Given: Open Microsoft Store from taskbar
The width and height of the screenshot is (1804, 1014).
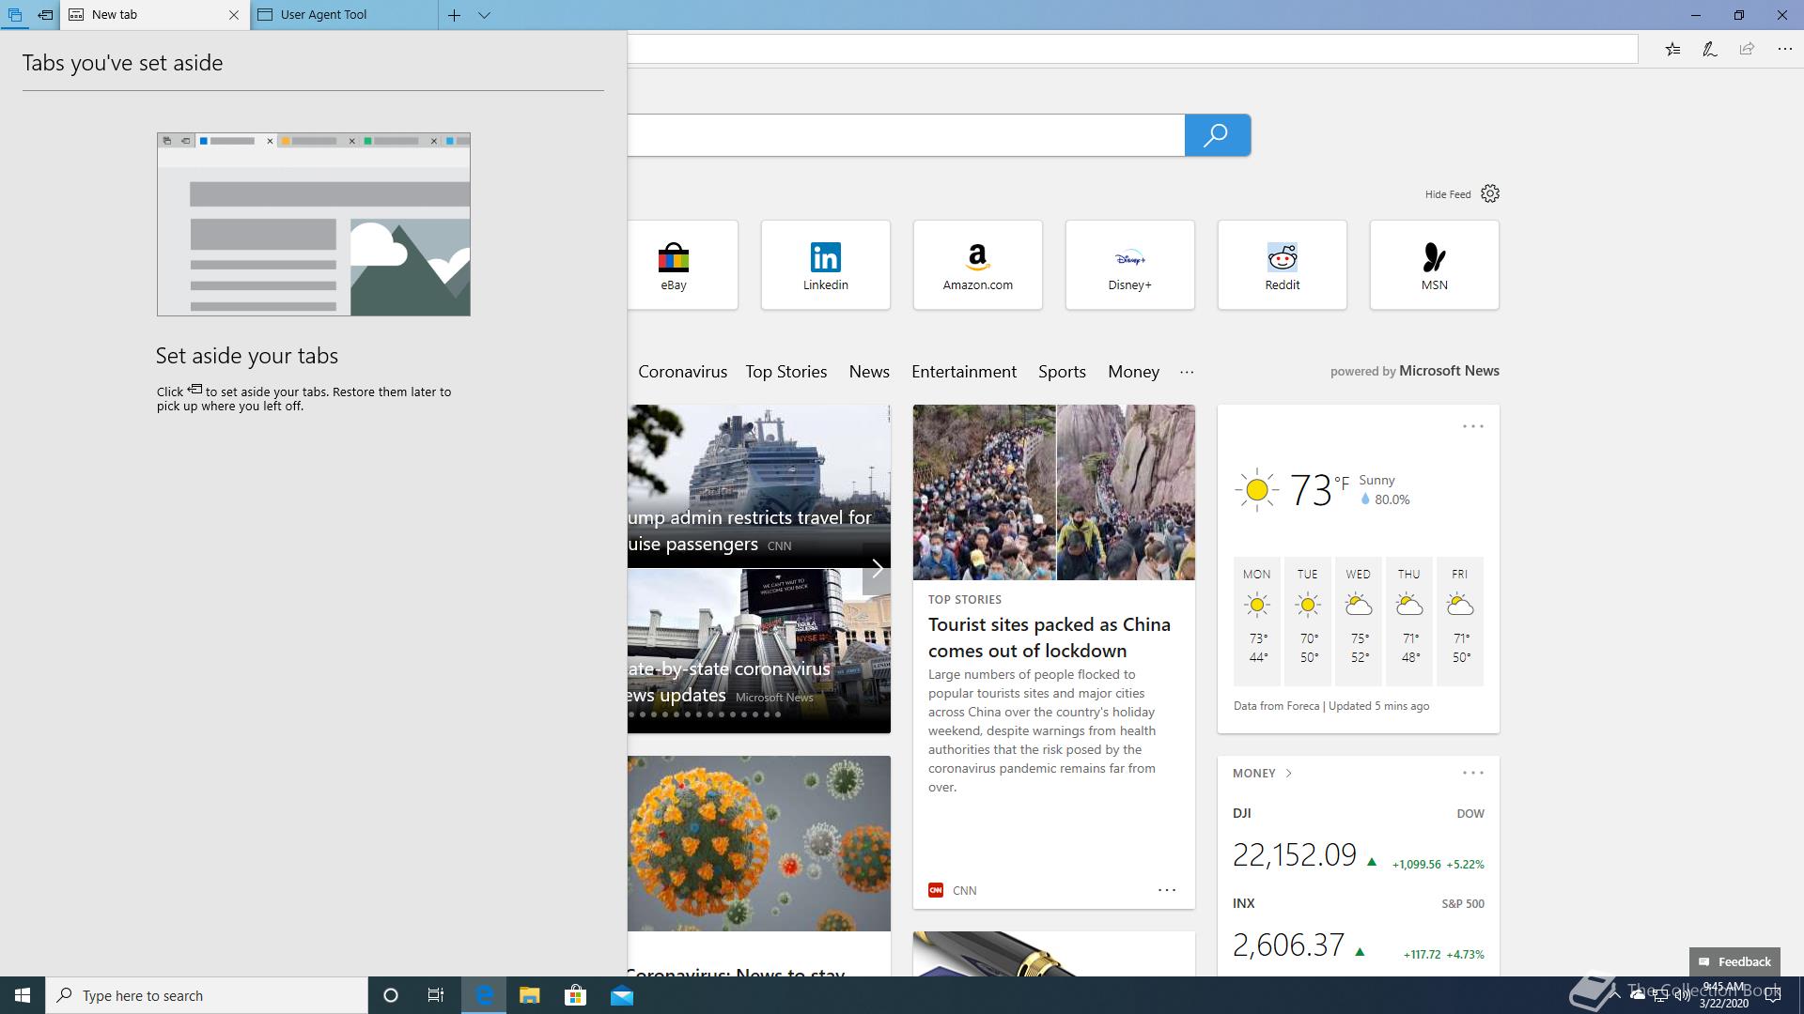Looking at the screenshot, I should 575,995.
